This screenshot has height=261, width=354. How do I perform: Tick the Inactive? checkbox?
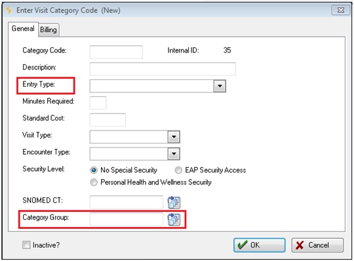26,245
